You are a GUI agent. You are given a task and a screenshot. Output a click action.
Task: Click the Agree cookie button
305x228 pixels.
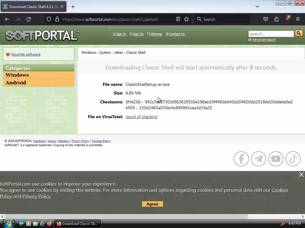tap(152, 204)
